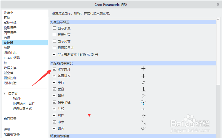Open the 许可 page
The width and height of the screenshot is (222, 138).
(7, 129)
